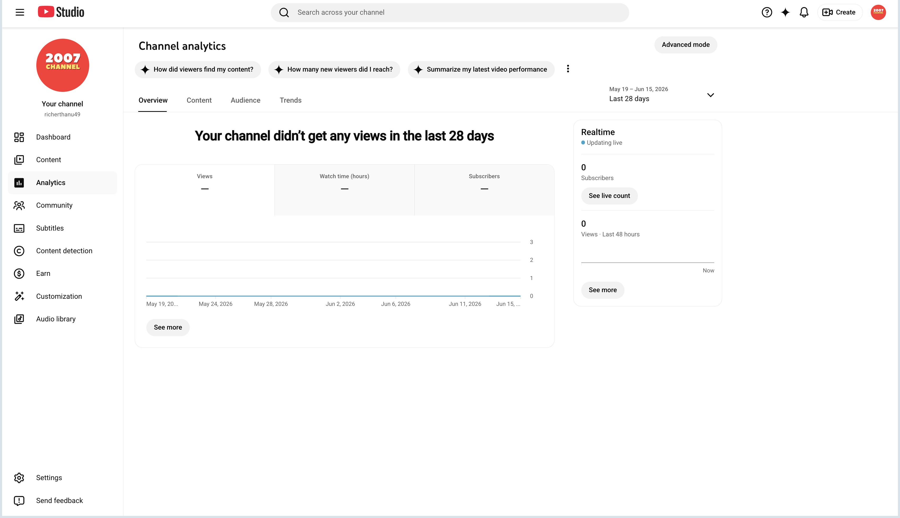This screenshot has height=518, width=900.
Task: Click the 'Now' label on realtime chart
Action: pos(708,271)
